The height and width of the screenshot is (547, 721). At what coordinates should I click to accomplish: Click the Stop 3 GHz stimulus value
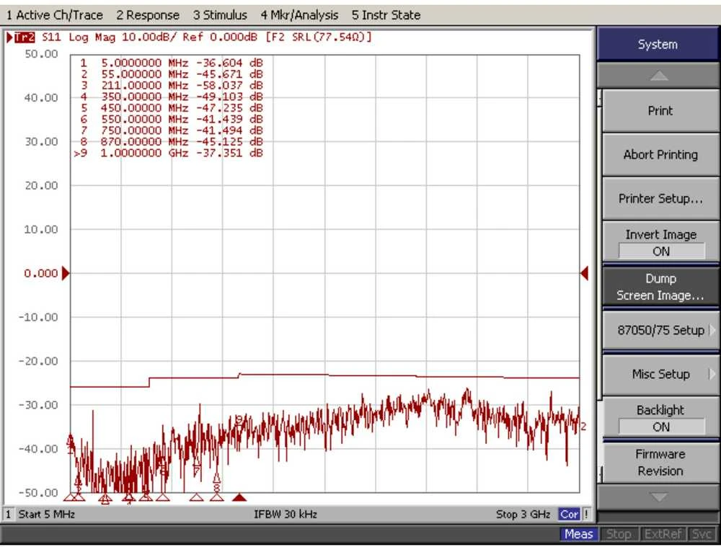(523, 515)
